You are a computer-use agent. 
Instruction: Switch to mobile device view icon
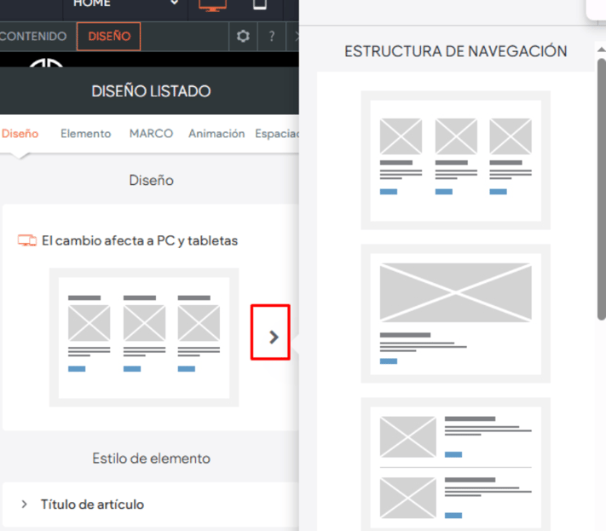[260, 6]
